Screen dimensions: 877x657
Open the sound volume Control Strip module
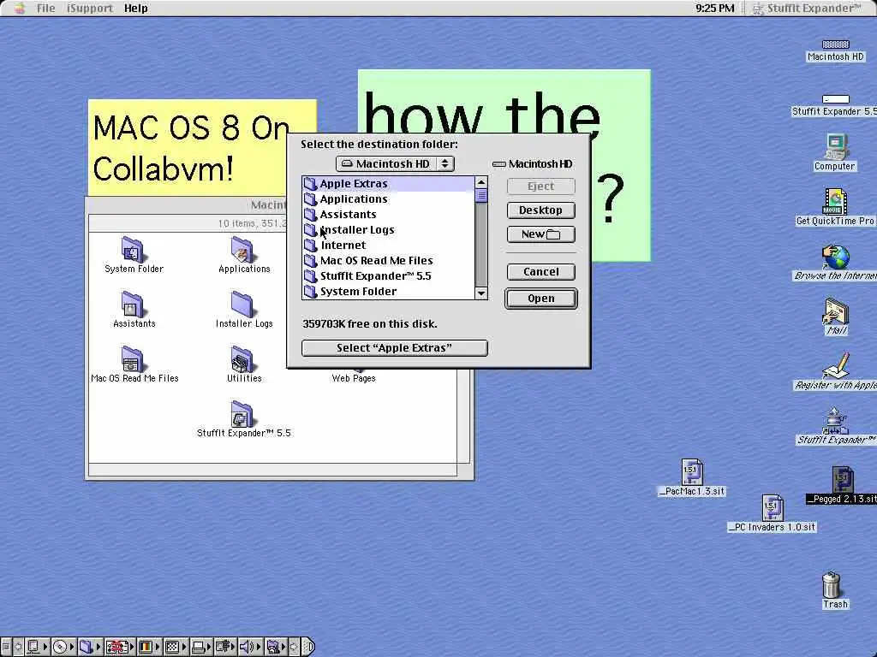(250, 647)
